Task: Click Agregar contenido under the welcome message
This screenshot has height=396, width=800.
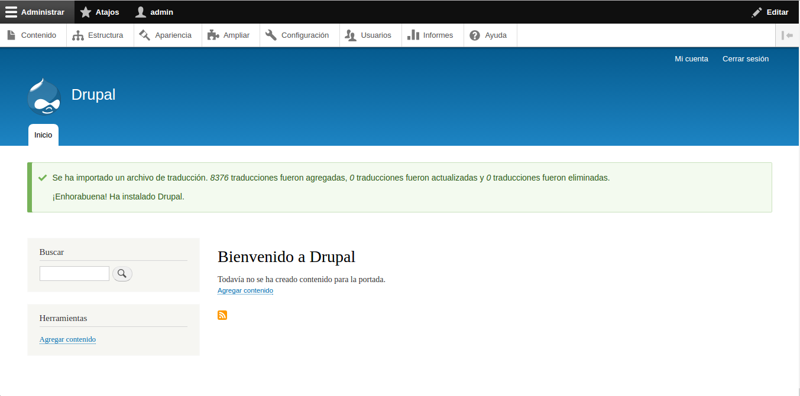Action: coord(245,290)
